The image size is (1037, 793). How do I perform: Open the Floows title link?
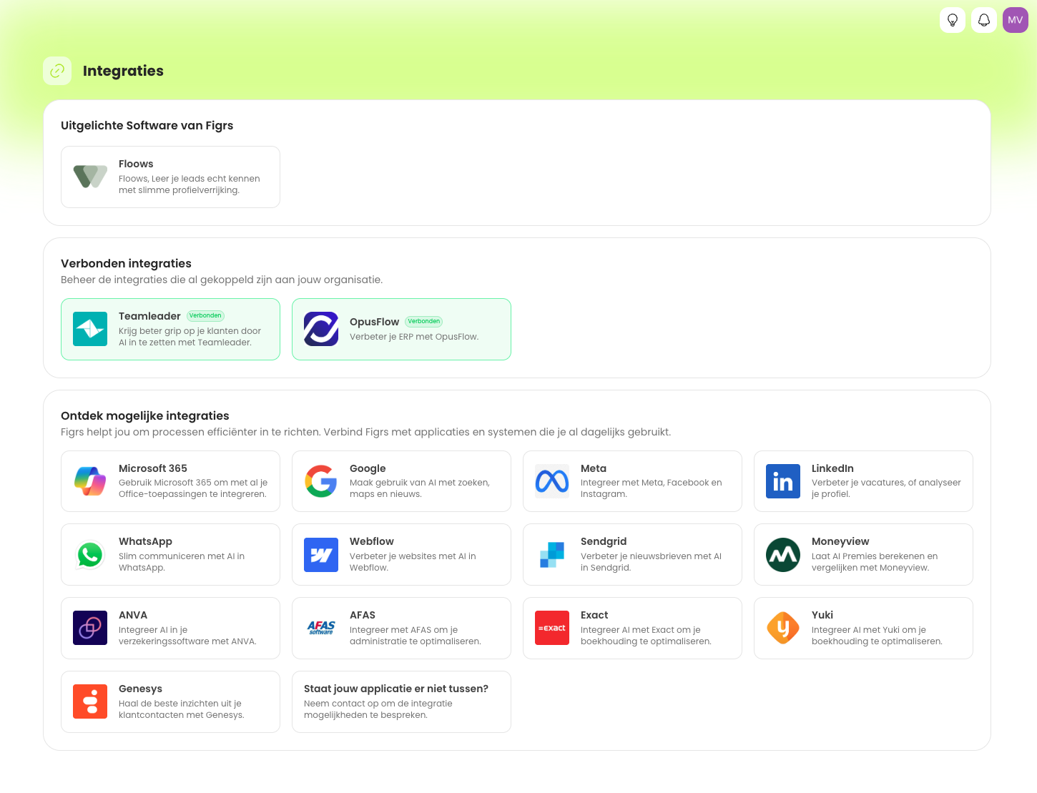(x=136, y=164)
